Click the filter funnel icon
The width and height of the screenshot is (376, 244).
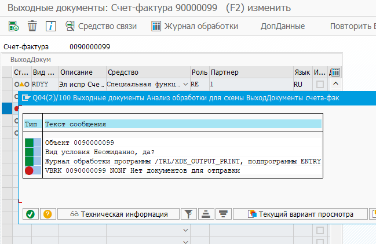(188, 214)
